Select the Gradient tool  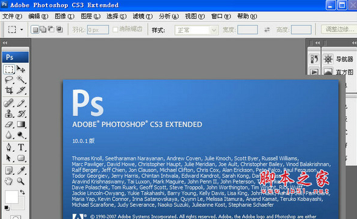click(21, 124)
